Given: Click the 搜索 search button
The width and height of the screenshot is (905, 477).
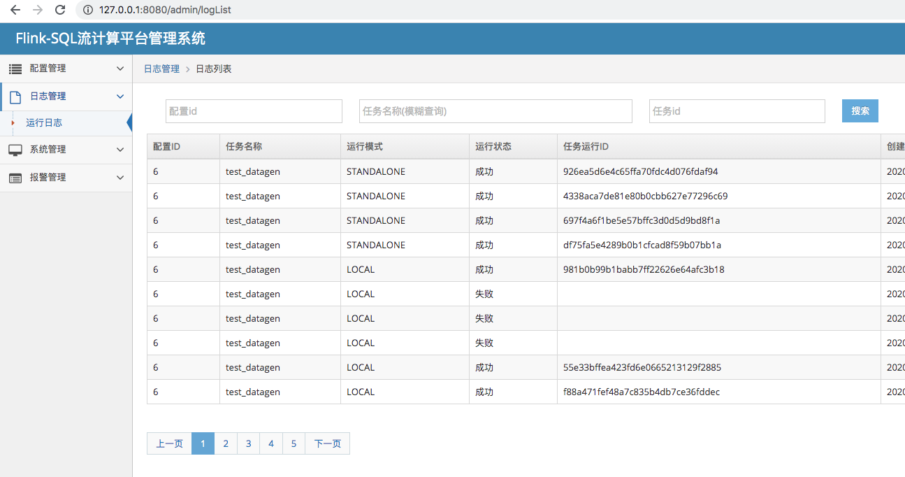Looking at the screenshot, I should click(860, 111).
